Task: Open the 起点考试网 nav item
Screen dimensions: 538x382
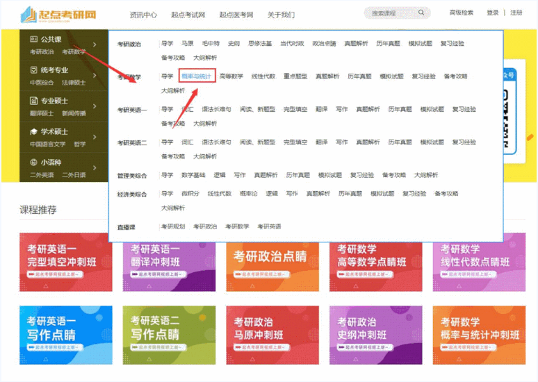Action: pyautogui.click(x=188, y=15)
